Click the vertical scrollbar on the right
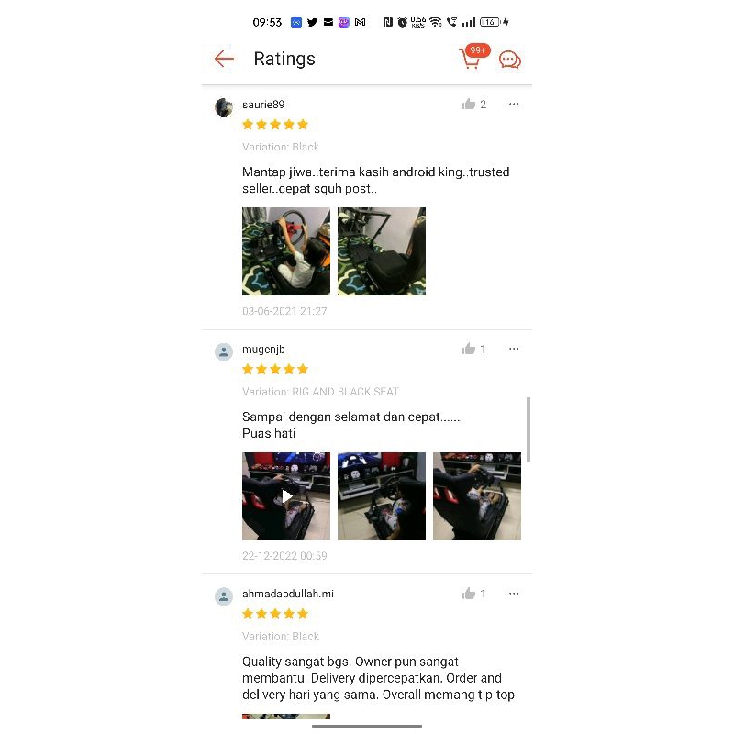This screenshot has width=734, height=734. pyautogui.click(x=528, y=429)
